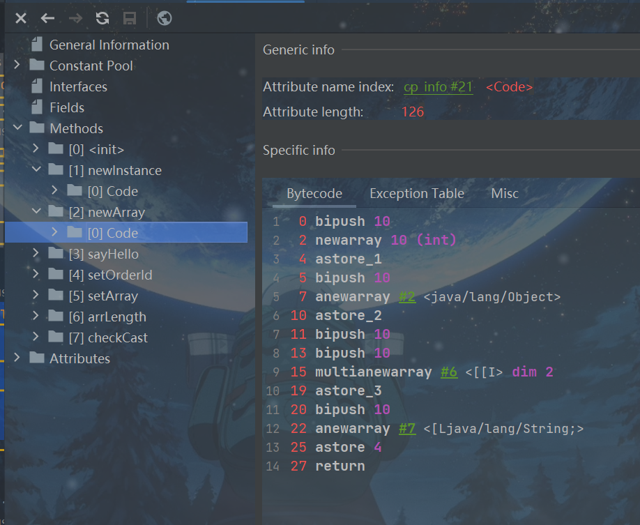This screenshot has height=525, width=640.
Task: Collapse the [1] newInstance method
Action: click(36, 170)
